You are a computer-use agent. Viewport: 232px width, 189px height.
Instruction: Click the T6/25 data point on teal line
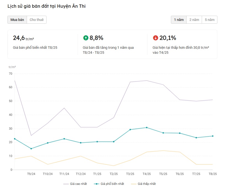point(180,133)
